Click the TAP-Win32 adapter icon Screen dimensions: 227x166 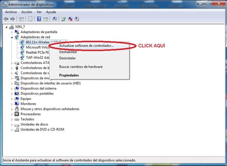pos(22,58)
